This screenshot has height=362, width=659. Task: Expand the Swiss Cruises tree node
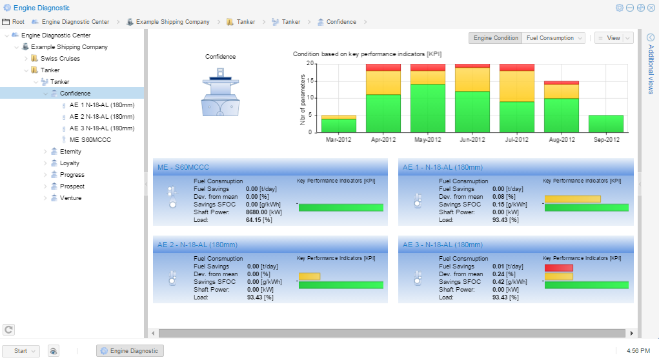coord(26,59)
